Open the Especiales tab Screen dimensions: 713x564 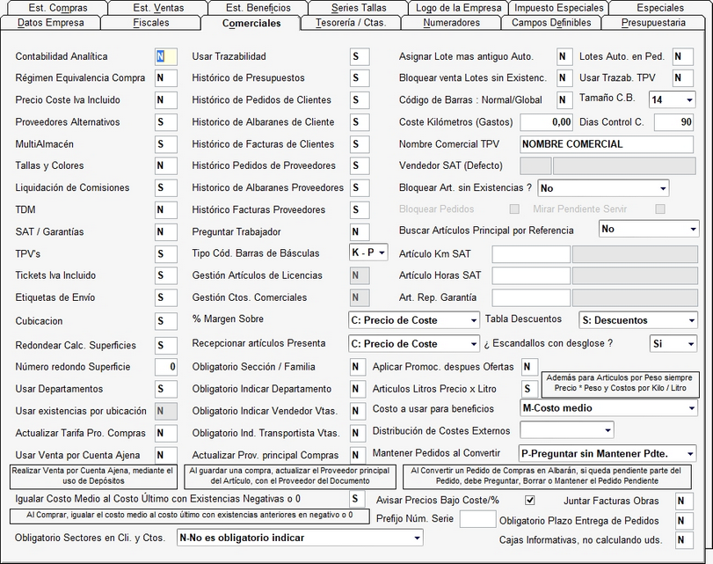(659, 8)
